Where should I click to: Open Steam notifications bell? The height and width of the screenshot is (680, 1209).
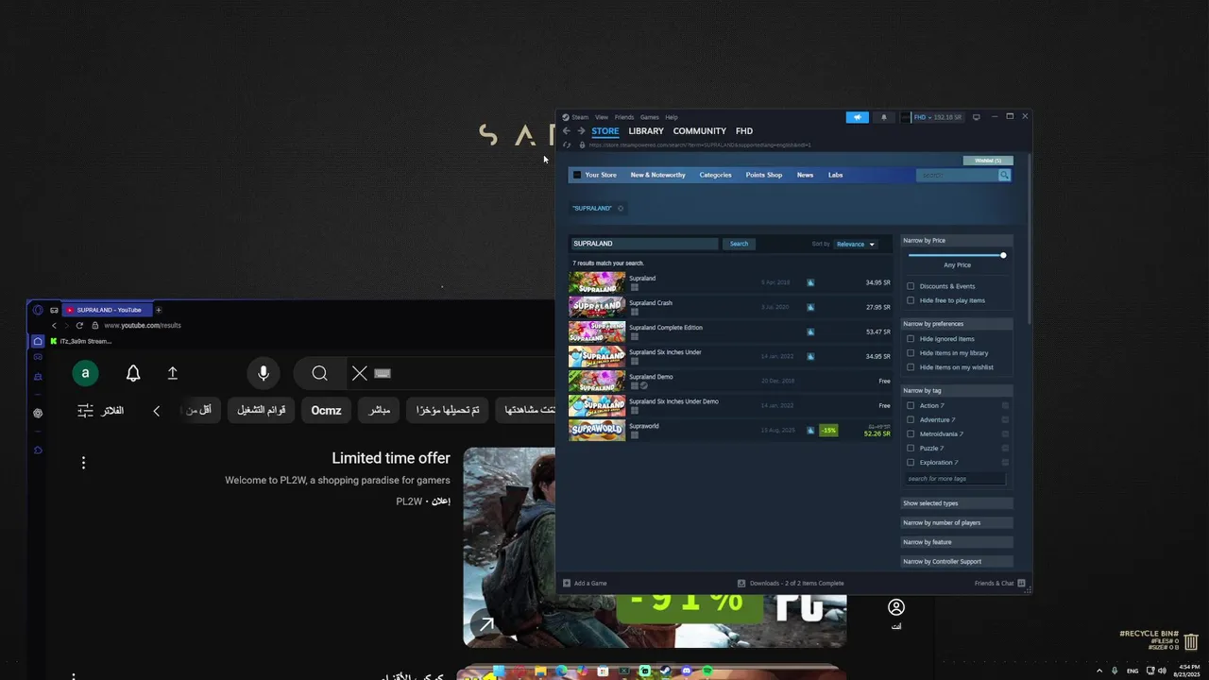tap(884, 117)
